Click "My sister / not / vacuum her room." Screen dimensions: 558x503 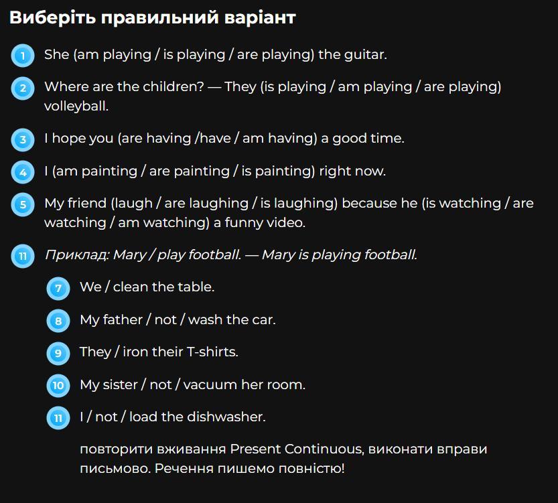coord(192,384)
